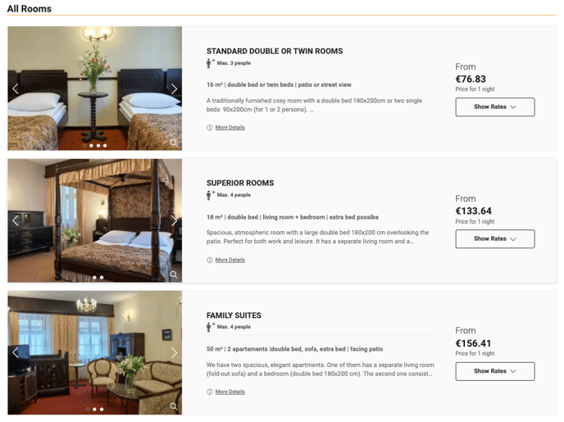
Task: Expand Show Rates for Superior Rooms
Action: 494,239
